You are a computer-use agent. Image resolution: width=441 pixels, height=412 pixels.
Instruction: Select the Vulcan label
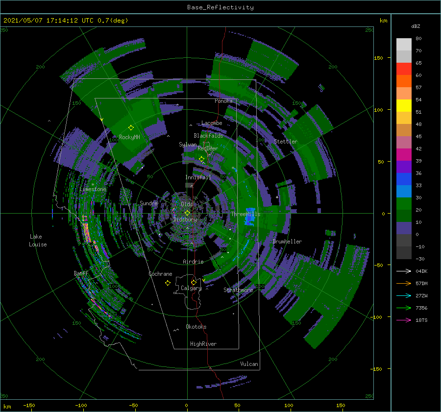tap(249, 364)
